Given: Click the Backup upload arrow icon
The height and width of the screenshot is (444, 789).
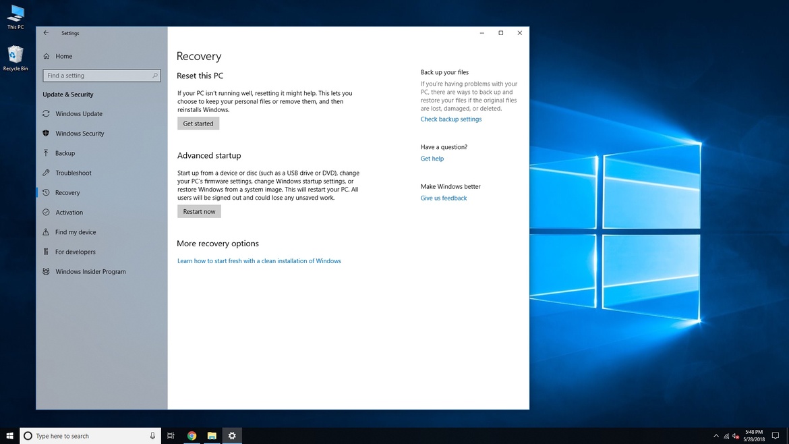Looking at the screenshot, I should point(46,153).
